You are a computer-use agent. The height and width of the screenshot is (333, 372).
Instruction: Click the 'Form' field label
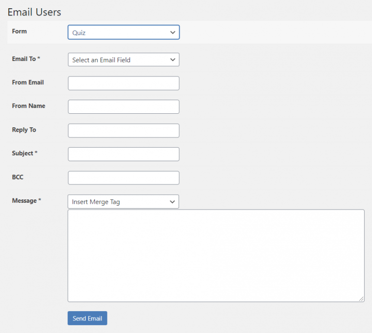(x=19, y=31)
